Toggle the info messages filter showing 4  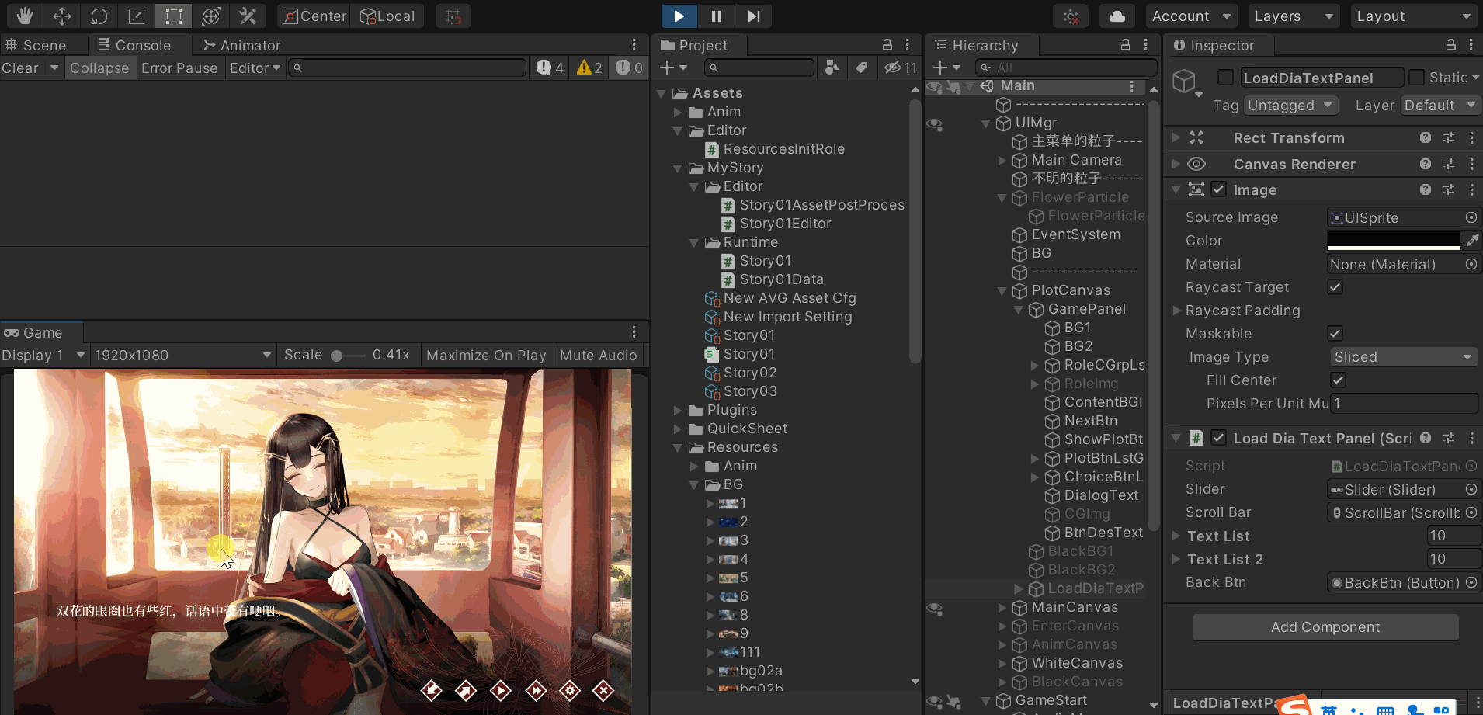point(550,68)
